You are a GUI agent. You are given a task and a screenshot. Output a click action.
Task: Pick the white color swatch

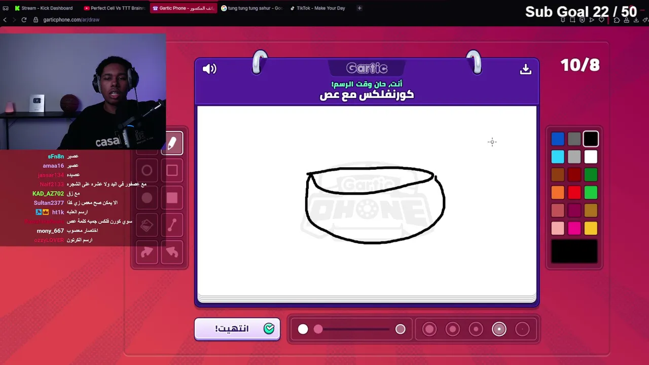[x=591, y=157]
